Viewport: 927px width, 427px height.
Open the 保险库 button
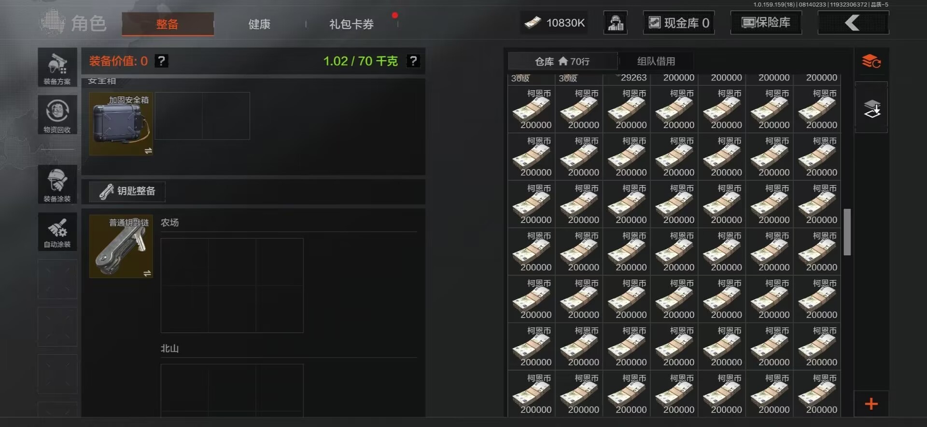point(766,23)
